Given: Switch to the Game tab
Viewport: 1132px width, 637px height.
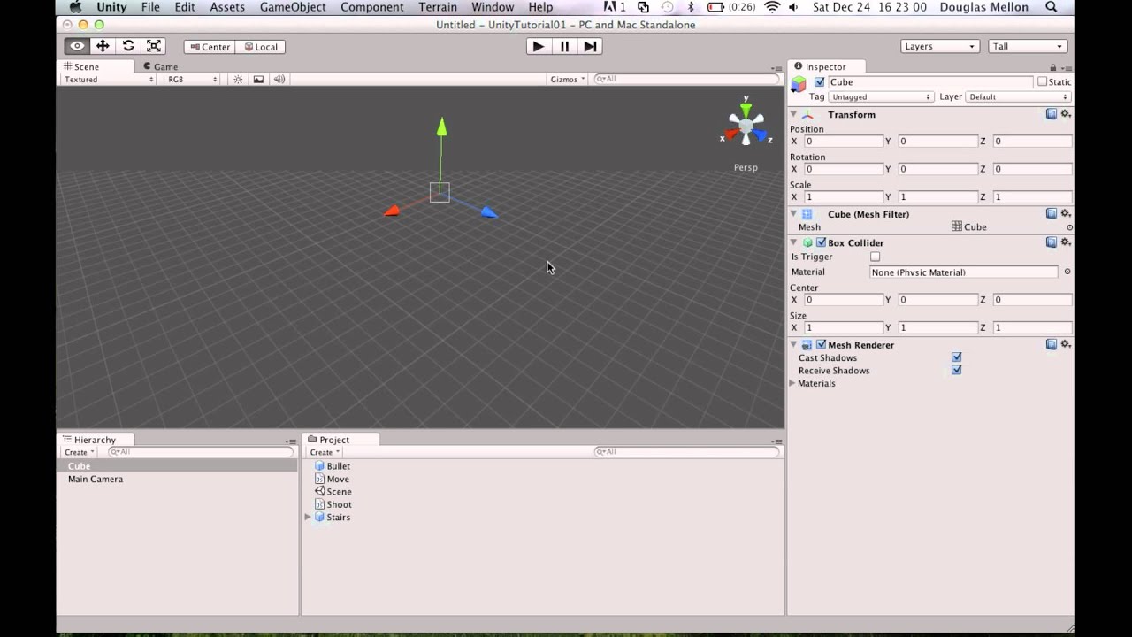Looking at the screenshot, I should point(161,66).
